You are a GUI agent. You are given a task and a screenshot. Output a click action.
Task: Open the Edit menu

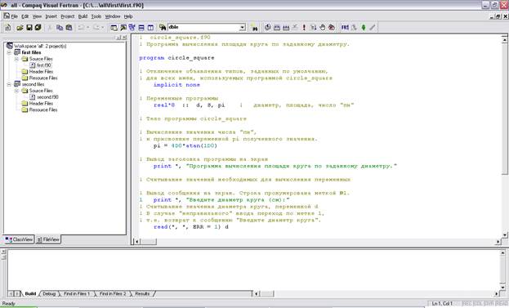coord(25,16)
